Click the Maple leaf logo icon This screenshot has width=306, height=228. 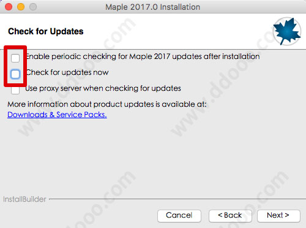287,31
